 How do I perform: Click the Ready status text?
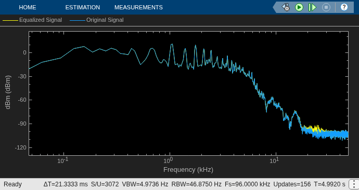(12, 184)
